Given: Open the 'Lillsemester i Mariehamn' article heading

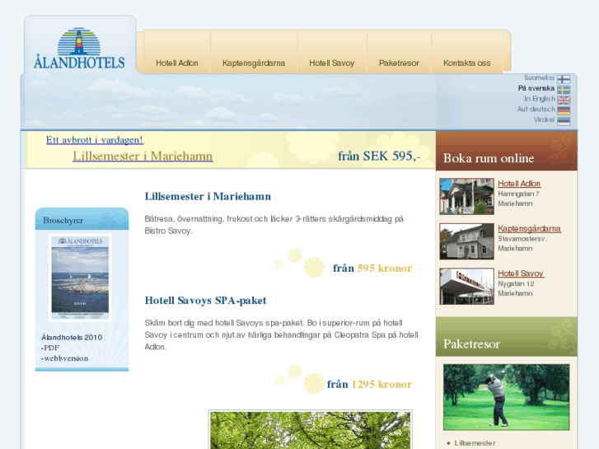Looking at the screenshot, I should 208,196.
